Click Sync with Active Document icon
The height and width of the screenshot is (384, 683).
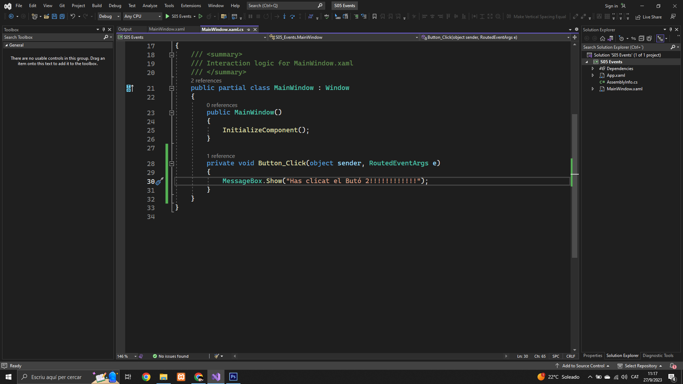(x=634, y=38)
